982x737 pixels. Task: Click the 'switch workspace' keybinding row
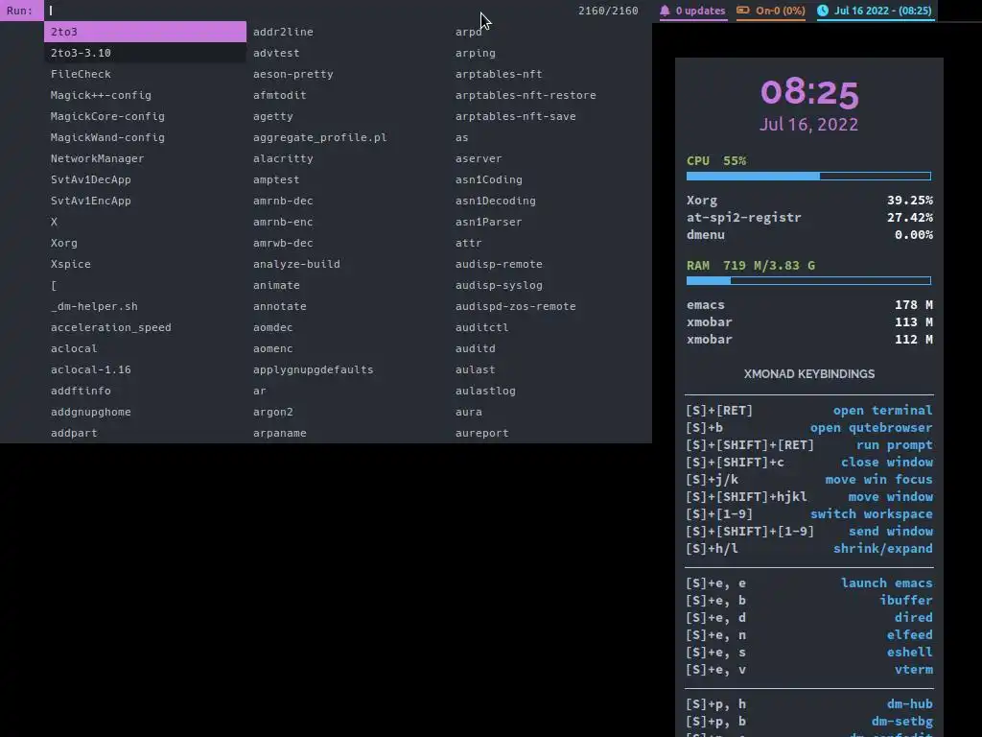[809, 514]
